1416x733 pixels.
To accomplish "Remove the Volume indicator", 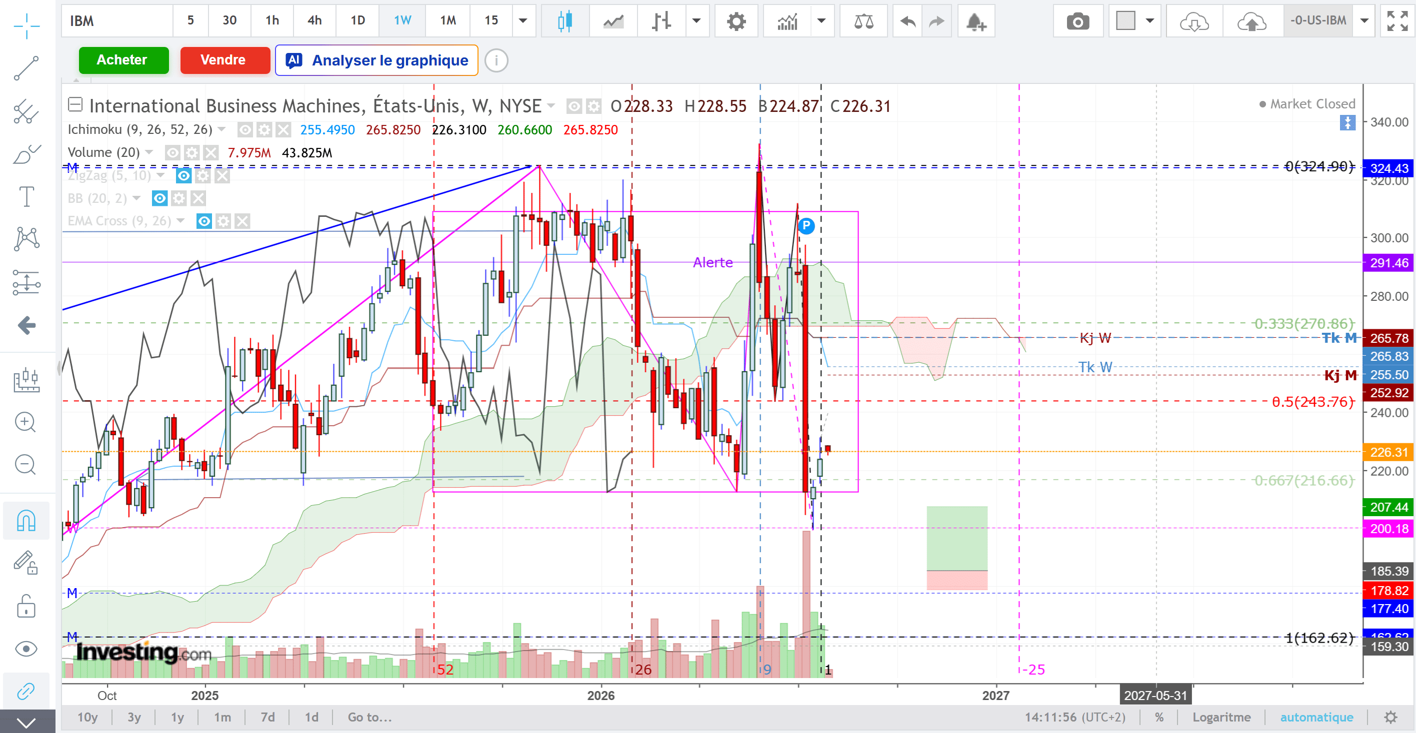I will (210, 153).
